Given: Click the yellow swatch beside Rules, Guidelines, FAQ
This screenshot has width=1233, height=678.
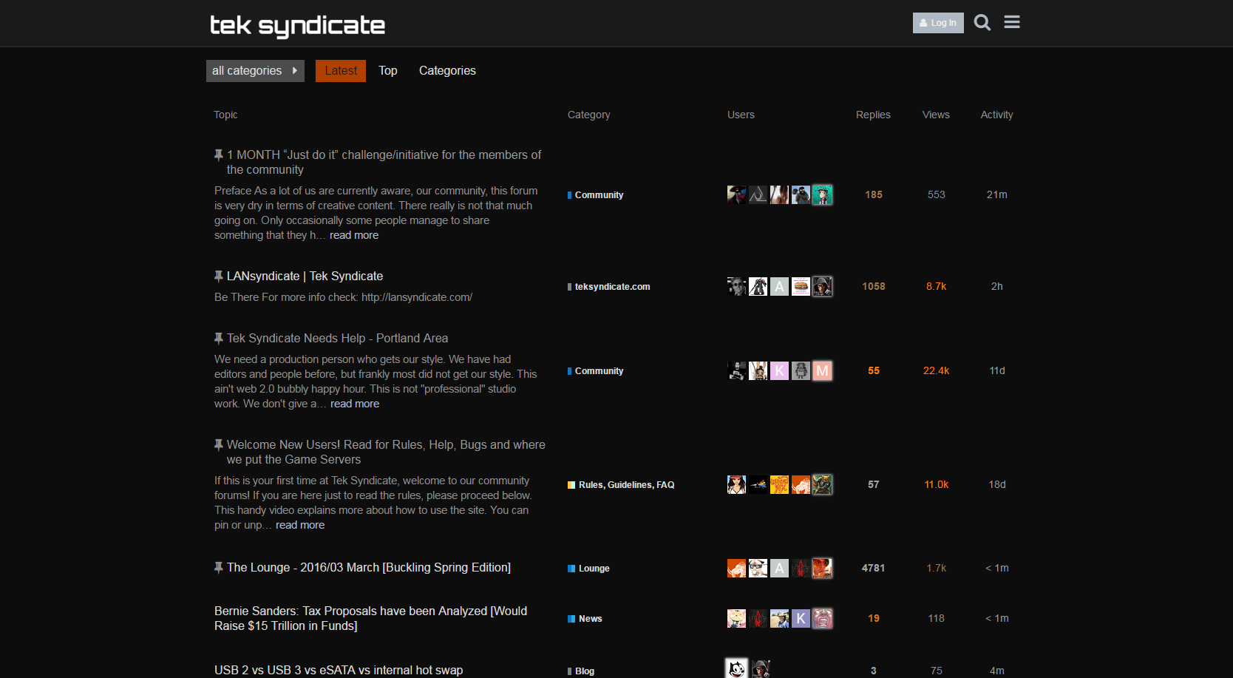Looking at the screenshot, I should [x=571, y=485].
